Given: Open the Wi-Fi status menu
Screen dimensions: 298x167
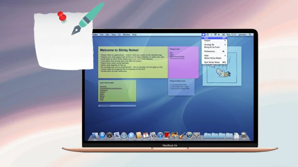Looking at the screenshot, I should click(x=215, y=35).
